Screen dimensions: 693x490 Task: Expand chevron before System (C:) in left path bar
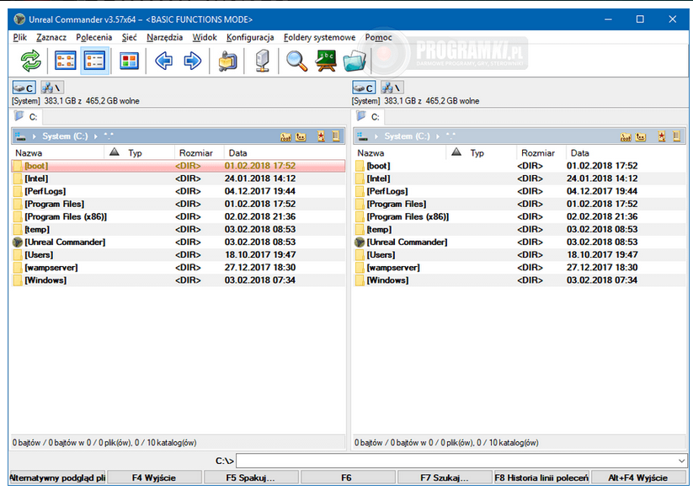34,136
